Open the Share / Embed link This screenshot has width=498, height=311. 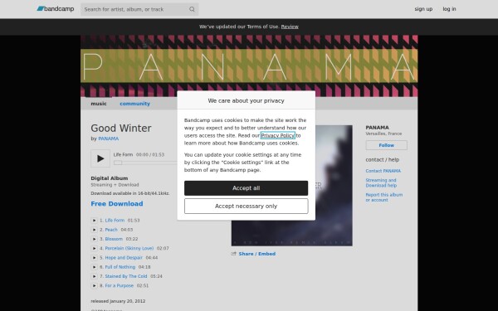point(257,254)
